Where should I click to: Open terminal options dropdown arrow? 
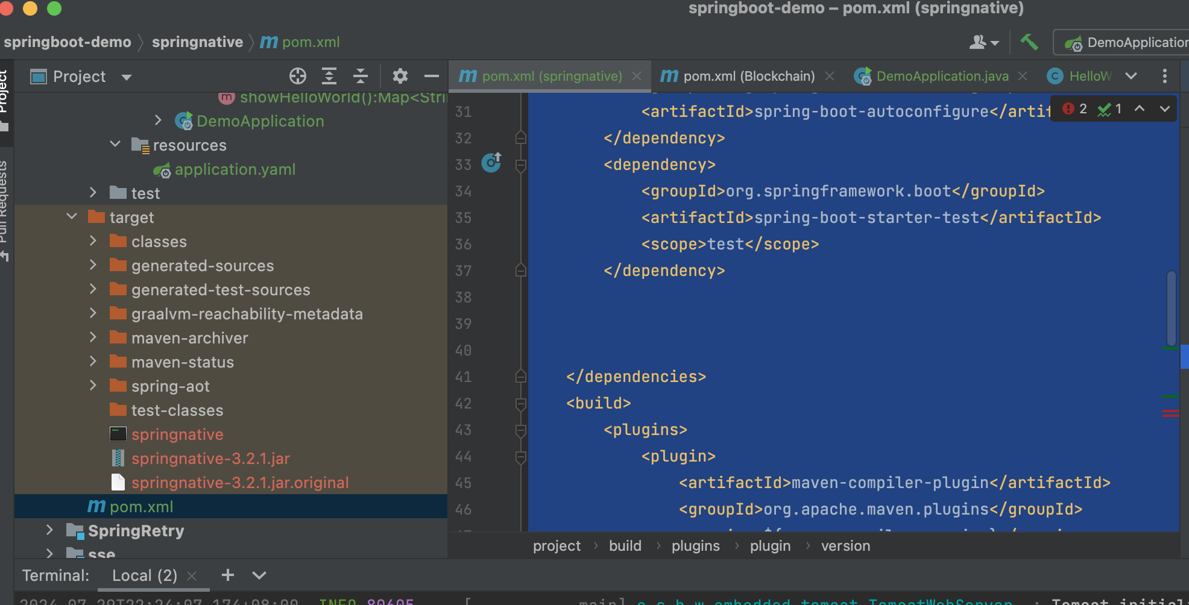[x=259, y=575]
